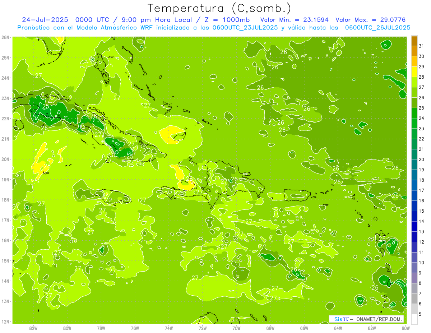Click the '66W' longitude axis label

click(304, 328)
